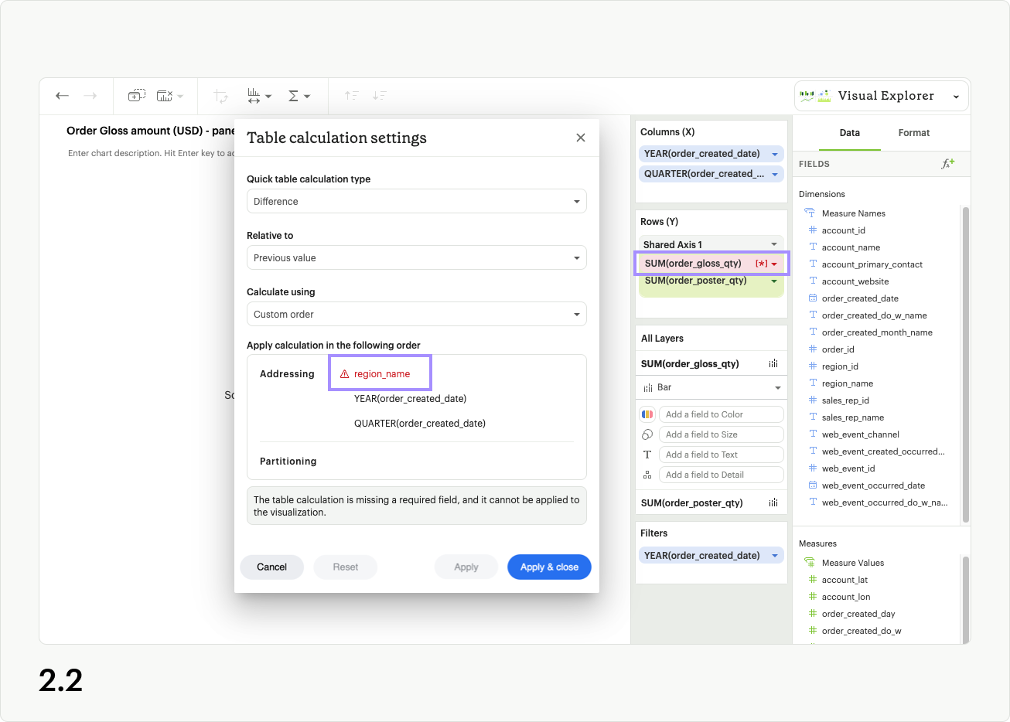Select the Sigma aggregation icon in the toolbar
Image resolution: width=1010 pixels, height=722 pixels.
click(x=294, y=96)
